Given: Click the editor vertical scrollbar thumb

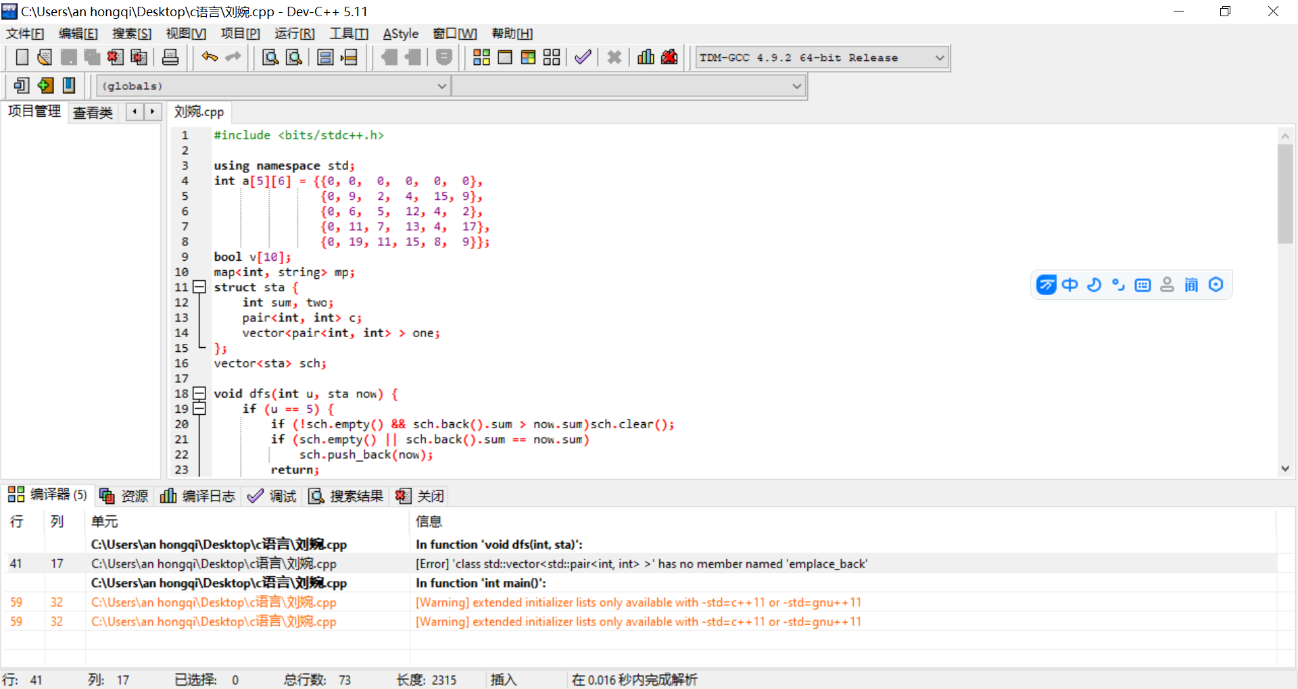Looking at the screenshot, I should [1285, 193].
